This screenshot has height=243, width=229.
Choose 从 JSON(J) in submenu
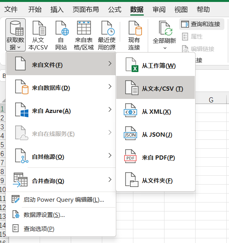click(156, 134)
